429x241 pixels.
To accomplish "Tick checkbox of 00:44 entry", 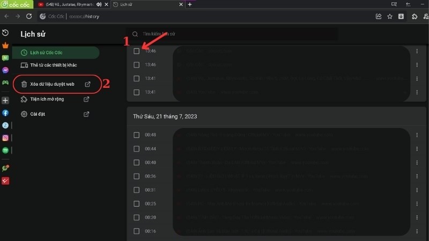I will click(137, 149).
